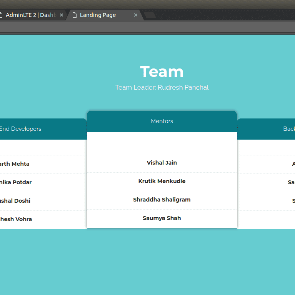Select Krutik Menkudle in the Mentors list
Viewport: 295px width, 295px height.
pos(162,181)
